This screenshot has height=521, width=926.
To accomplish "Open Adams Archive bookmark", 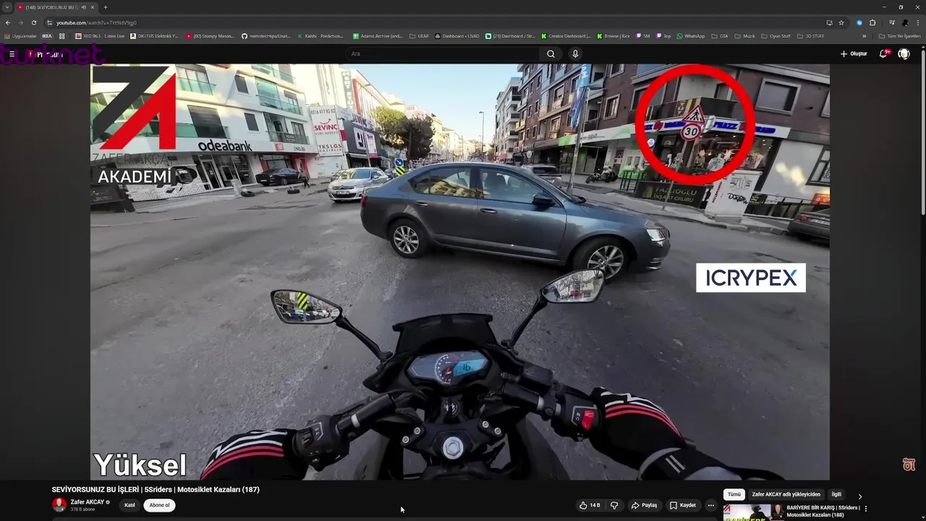I will [x=377, y=35].
